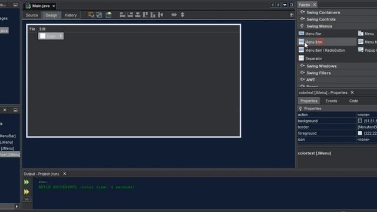Select the 'foreground' property name
This screenshot has height=212, width=377.
[307, 133]
